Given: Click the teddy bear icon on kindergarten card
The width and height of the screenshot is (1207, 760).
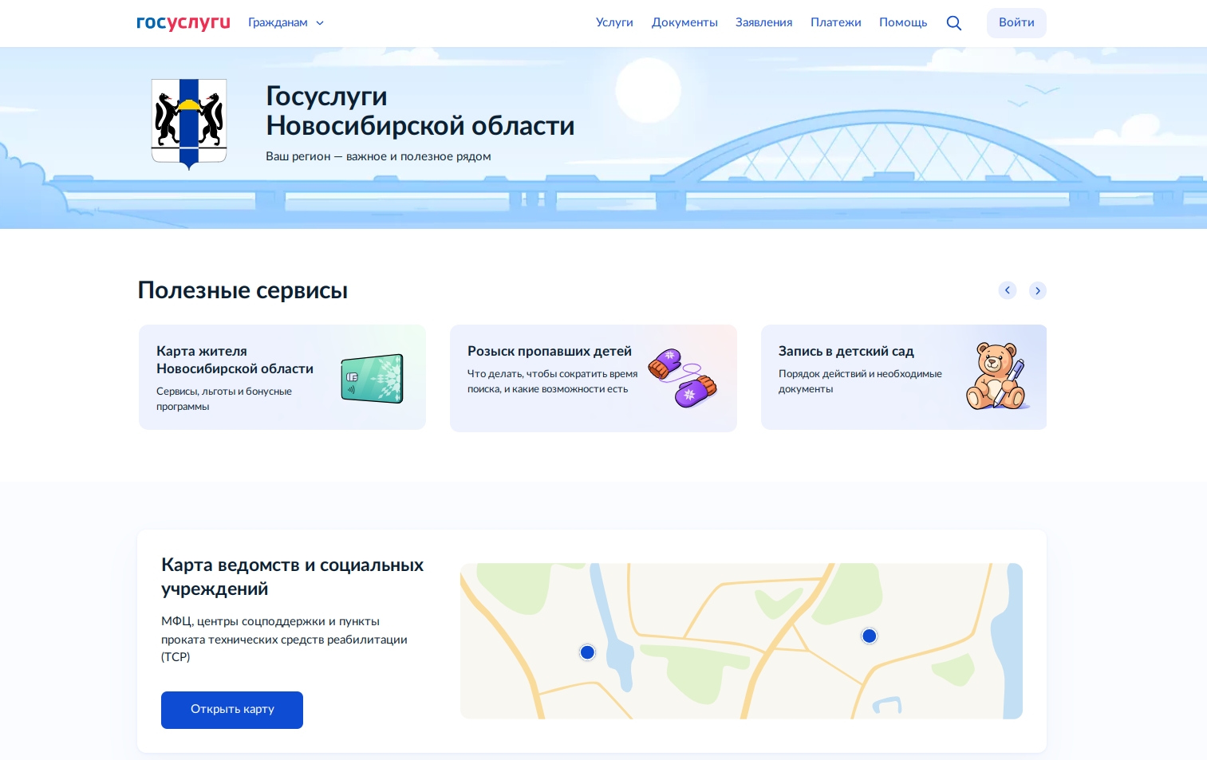Looking at the screenshot, I should (996, 375).
